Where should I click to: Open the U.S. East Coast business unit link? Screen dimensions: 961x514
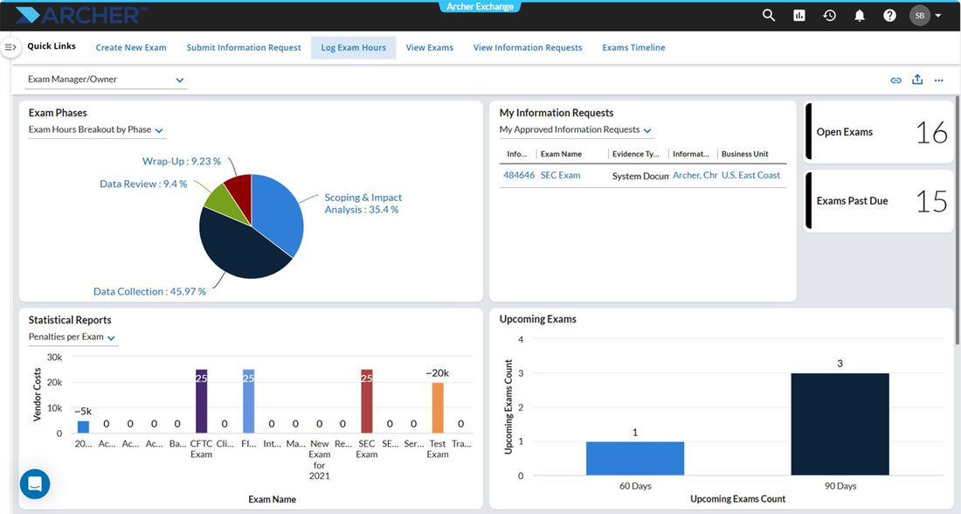[x=750, y=176]
